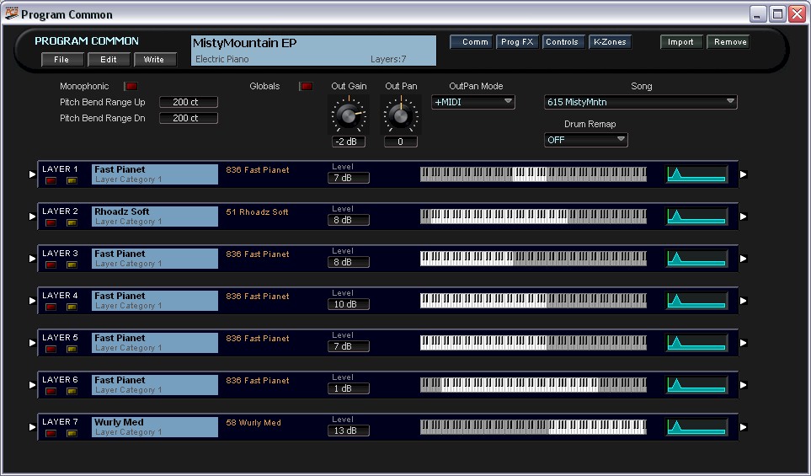Click Layer 7 right-side arrow icon

point(744,427)
